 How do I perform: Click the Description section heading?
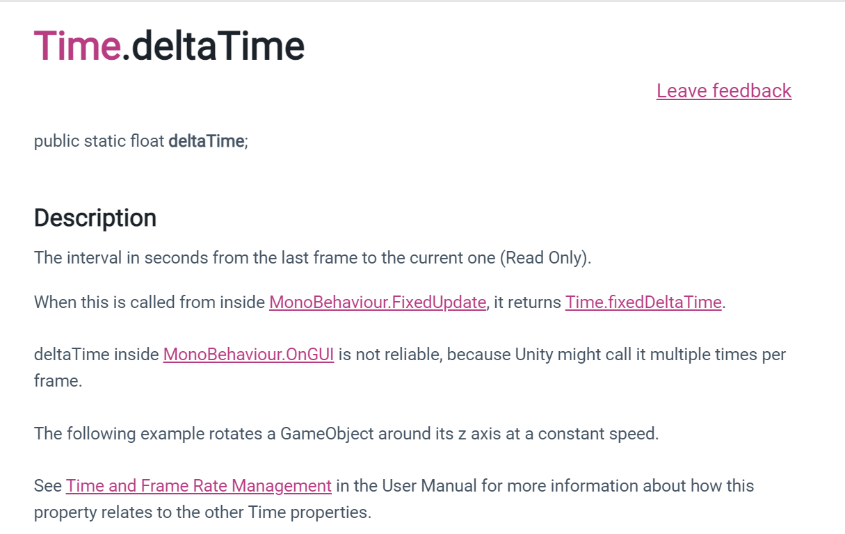pos(95,218)
